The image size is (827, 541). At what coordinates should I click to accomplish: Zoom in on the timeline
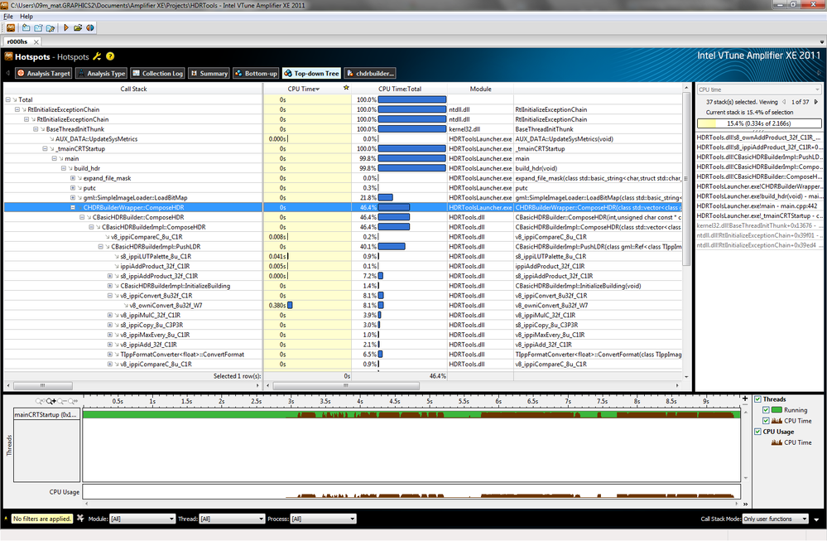tap(51, 402)
